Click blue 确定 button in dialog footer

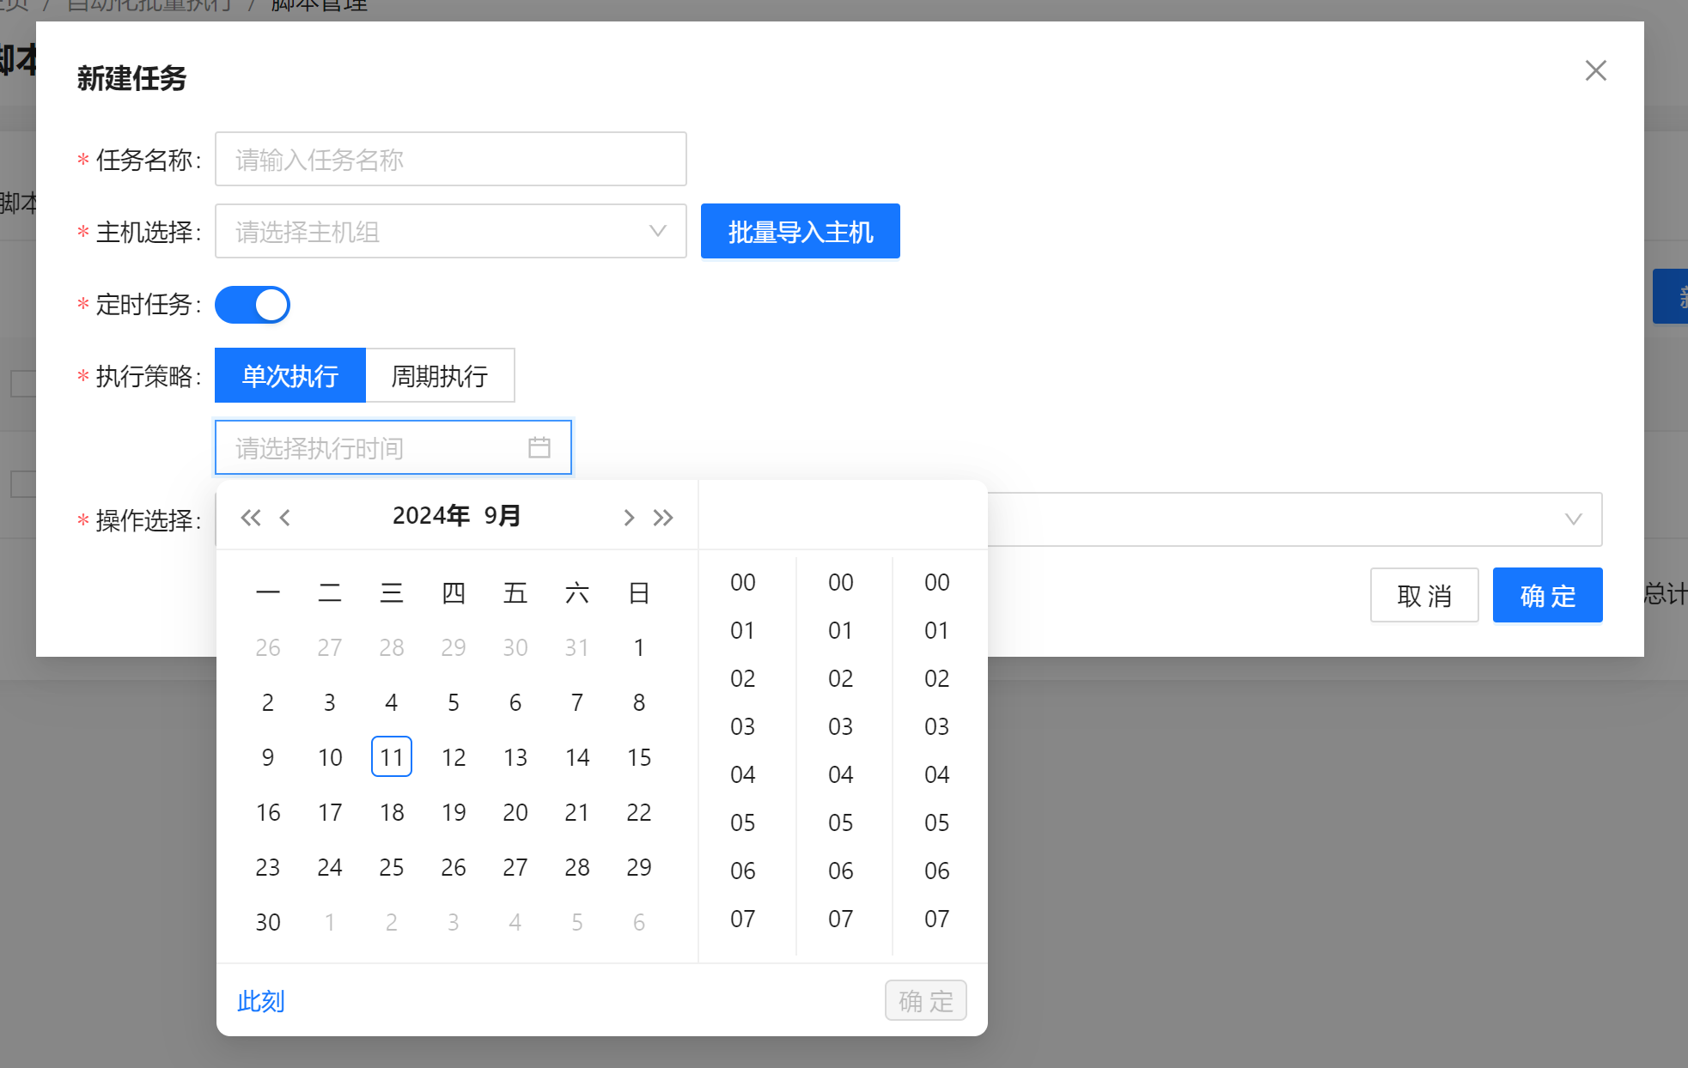(1547, 595)
